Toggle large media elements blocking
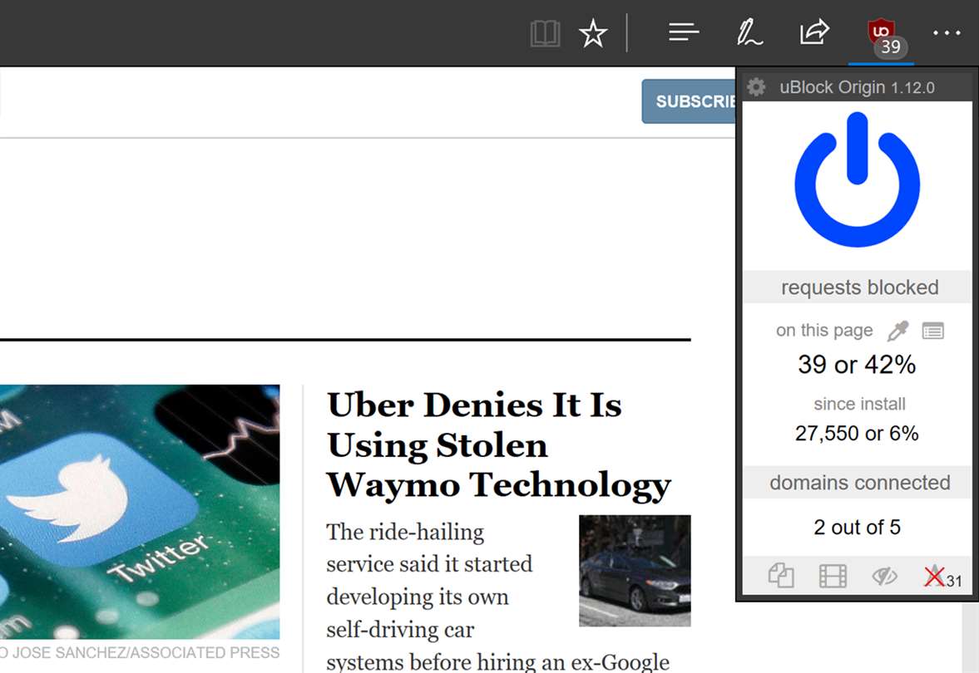The width and height of the screenshot is (979, 673). point(833,576)
